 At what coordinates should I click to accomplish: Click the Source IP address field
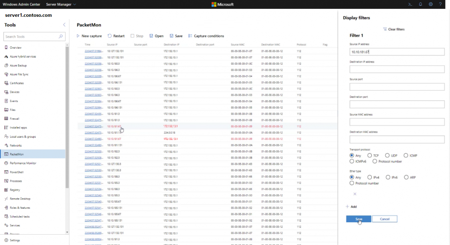[397, 52]
